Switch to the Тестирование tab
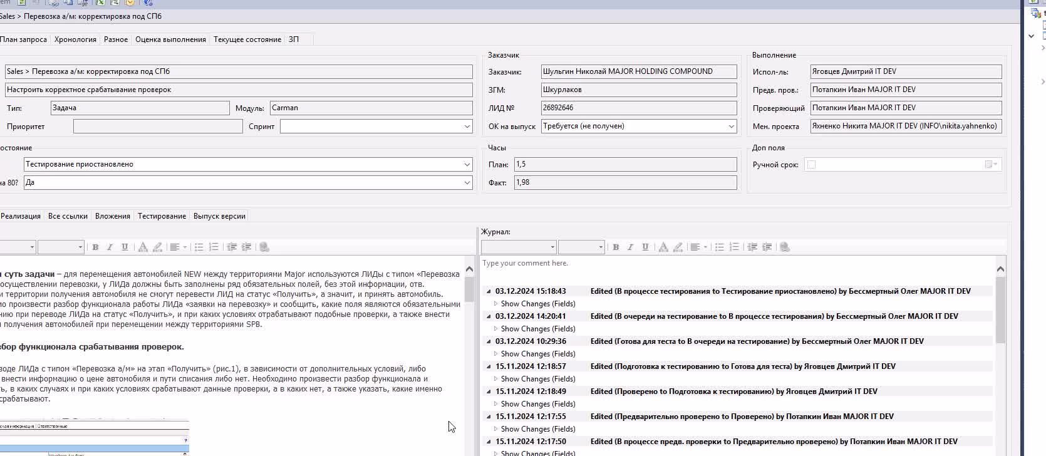This screenshot has height=456, width=1046. [x=162, y=216]
